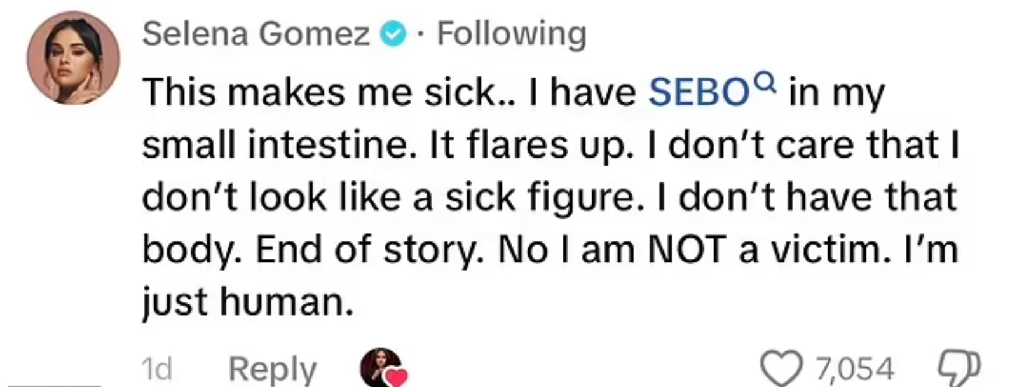The height and width of the screenshot is (387, 1017).
Task: Open small creator avatar beside Reply
Action: point(380,367)
